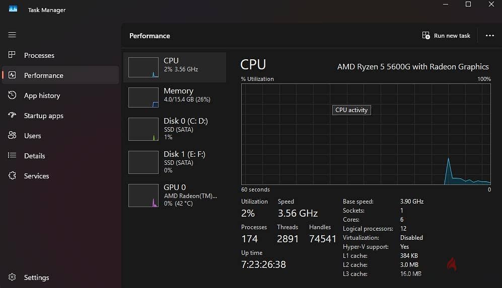Open the hamburger navigation menu

coord(12,35)
